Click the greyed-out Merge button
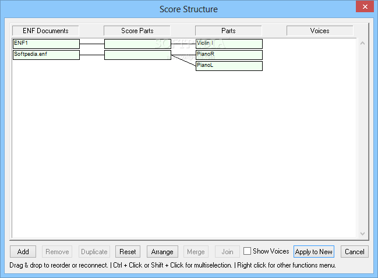Screen dimensions: 378x278 pos(196,251)
